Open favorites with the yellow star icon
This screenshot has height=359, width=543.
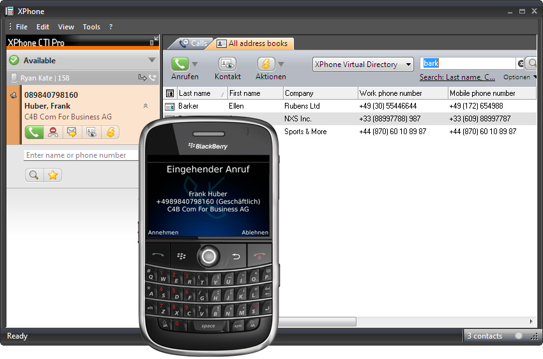point(52,174)
